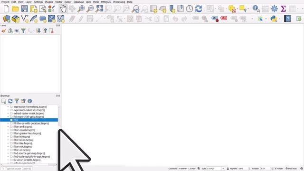The width and height of the screenshot is (304, 171).
Task: Click the Deselect Features icon
Action: click(232, 9)
